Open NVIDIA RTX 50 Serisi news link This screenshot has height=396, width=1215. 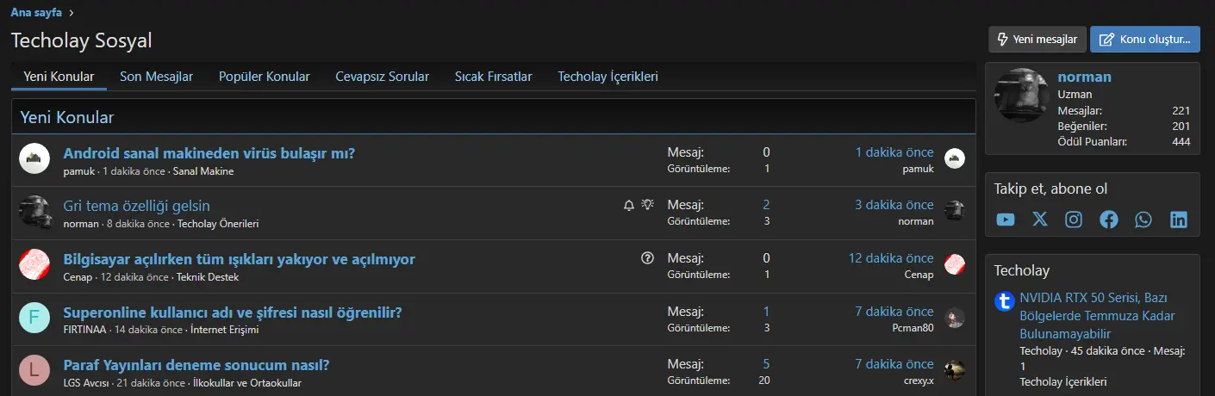(x=1097, y=315)
